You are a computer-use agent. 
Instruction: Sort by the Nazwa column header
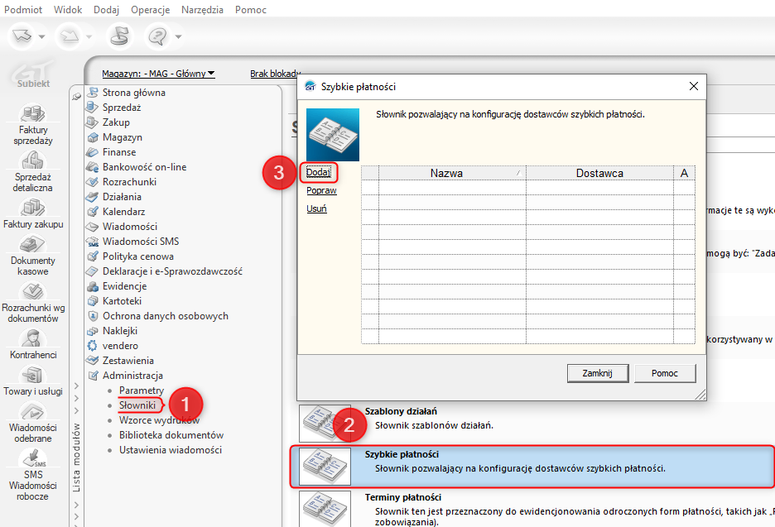[452, 173]
